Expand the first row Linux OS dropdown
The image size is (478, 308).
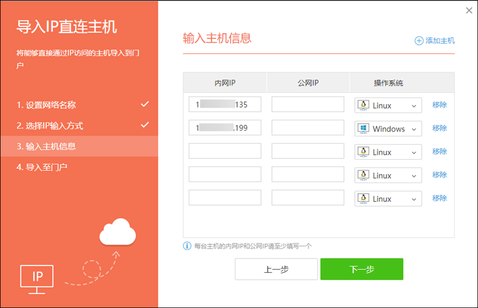(x=388, y=105)
